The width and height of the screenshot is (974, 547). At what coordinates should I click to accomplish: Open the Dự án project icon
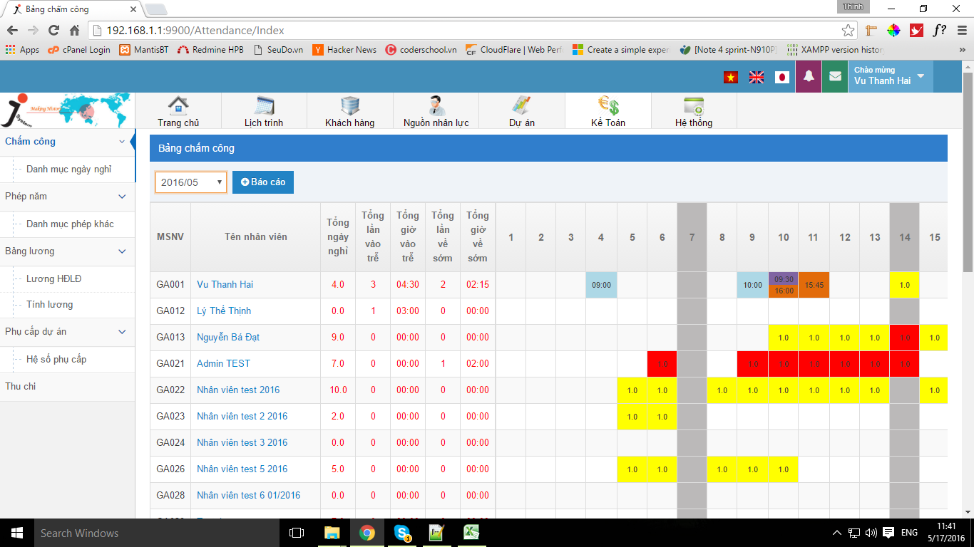[x=521, y=105]
